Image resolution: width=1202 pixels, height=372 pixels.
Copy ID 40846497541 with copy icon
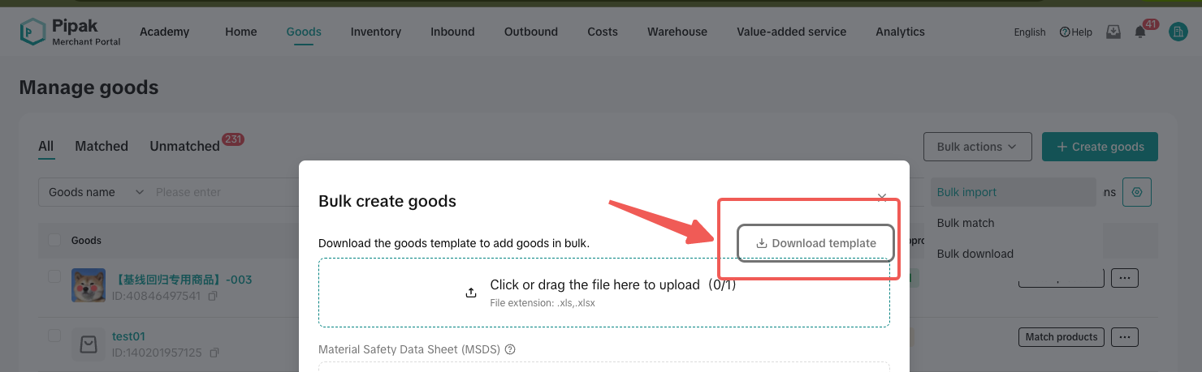(x=213, y=297)
